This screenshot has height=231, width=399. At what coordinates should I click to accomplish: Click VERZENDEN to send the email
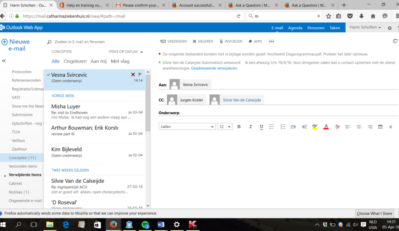(173, 41)
